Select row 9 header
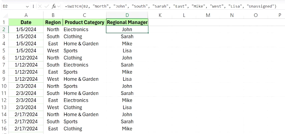This screenshot has height=134, width=285. coord(4,79)
